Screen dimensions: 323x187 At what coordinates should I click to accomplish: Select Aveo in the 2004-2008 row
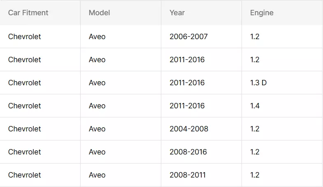click(97, 129)
